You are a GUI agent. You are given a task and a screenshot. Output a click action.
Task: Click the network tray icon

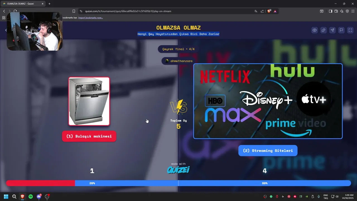333,197
